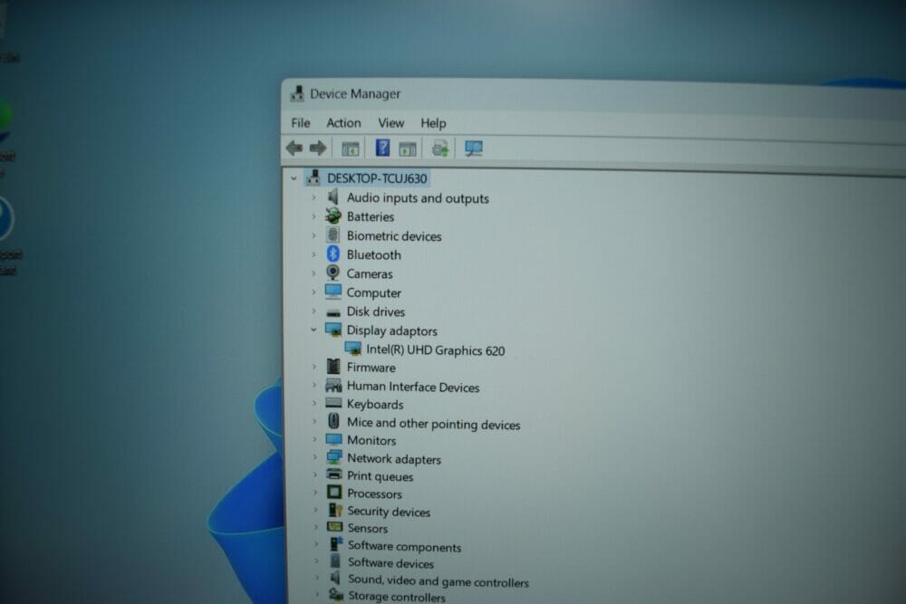Click the Intel UHD Graphics 620 device icon
This screenshot has height=604, width=906.
[x=353, y=349]
